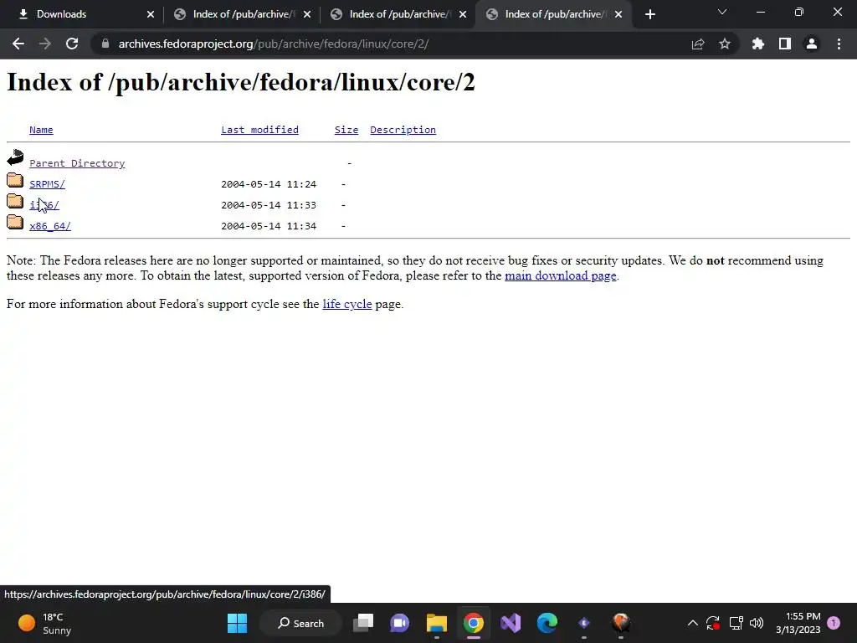Image resolution: width=857 pixels, height=643 pixels.
Task: Open a new browser tab
Action: point(649,14)
